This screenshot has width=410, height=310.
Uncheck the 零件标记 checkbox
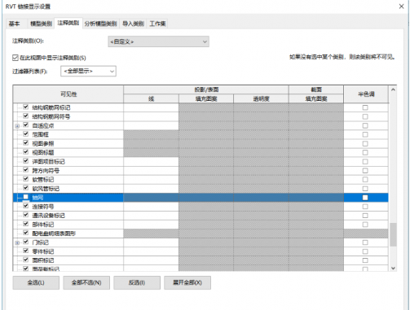pos(26,251)
